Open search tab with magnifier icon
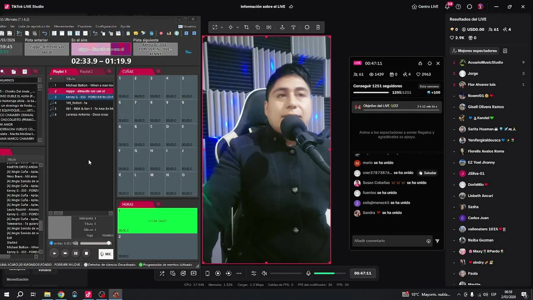 pyautogui.click(x=3, y=72)
